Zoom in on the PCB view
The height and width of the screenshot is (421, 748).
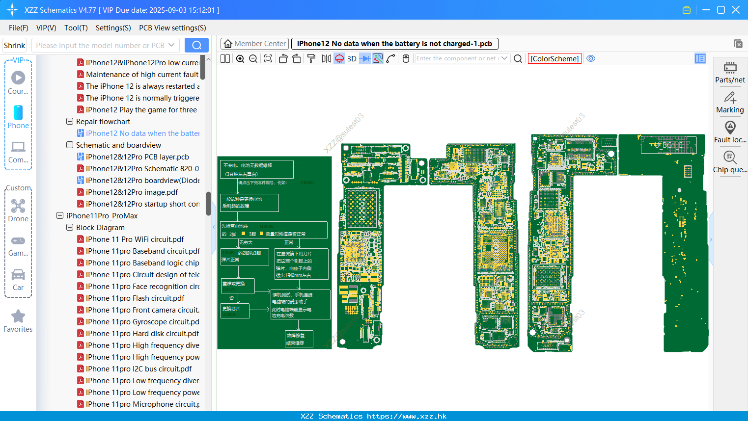(x=240, y=58)
